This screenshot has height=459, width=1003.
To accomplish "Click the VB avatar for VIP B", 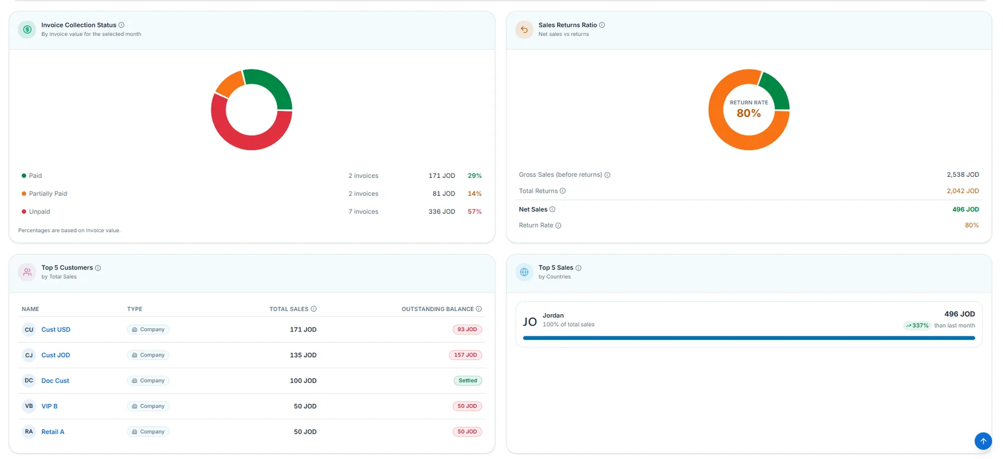I will (29, 406).
